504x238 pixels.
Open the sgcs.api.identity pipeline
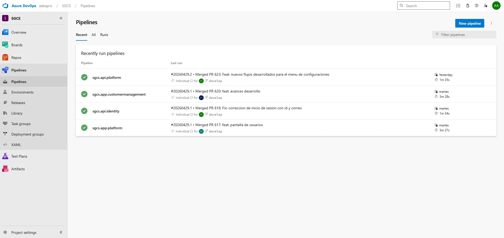(x=106, y=111)
